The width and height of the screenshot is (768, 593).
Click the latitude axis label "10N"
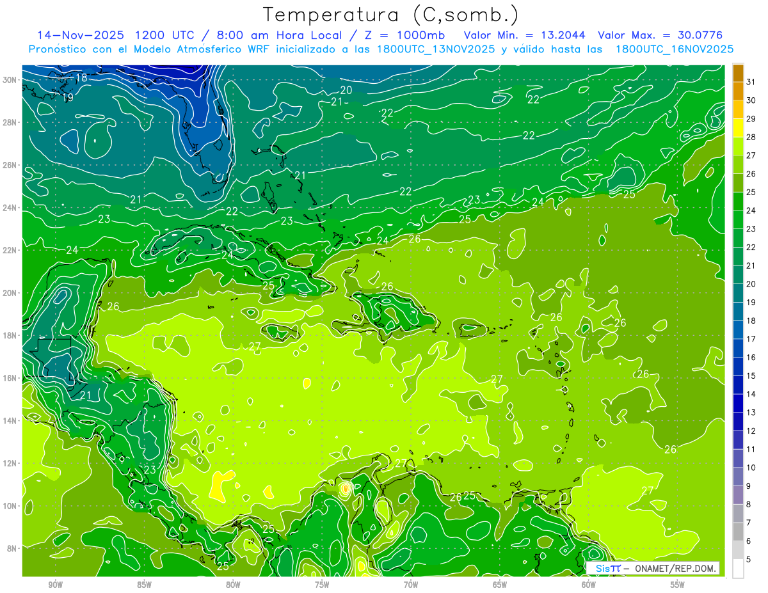pyautogui.click(x=10, y=506)
